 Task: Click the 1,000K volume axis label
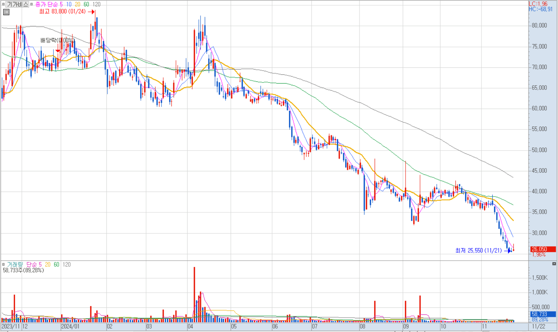pos(540,292)
